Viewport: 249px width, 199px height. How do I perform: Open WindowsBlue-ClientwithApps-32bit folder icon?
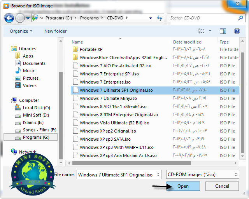click(x=75, y=58)
